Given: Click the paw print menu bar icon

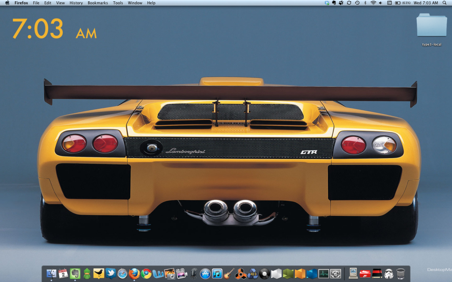Looking at the screenshot, I should click(341, 3).
